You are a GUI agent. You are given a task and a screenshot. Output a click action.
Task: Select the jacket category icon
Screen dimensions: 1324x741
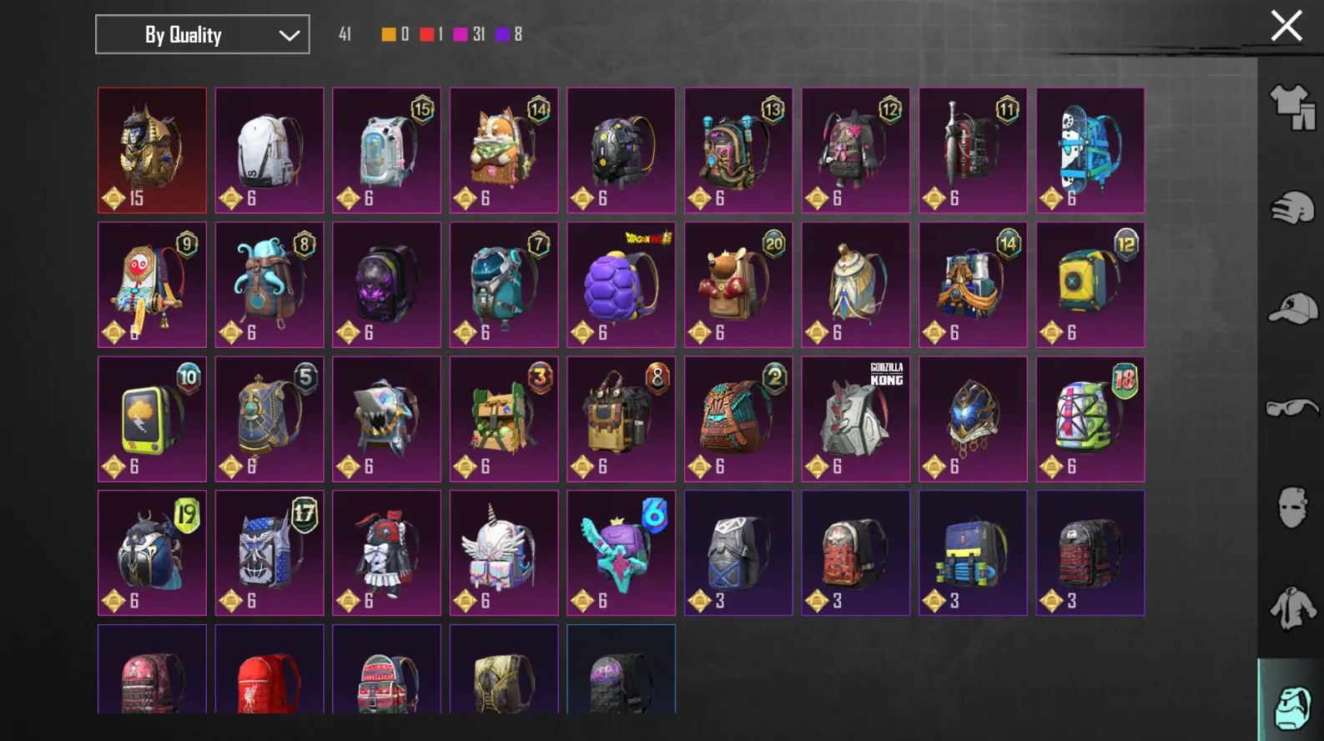click(x=1291, y=607)
